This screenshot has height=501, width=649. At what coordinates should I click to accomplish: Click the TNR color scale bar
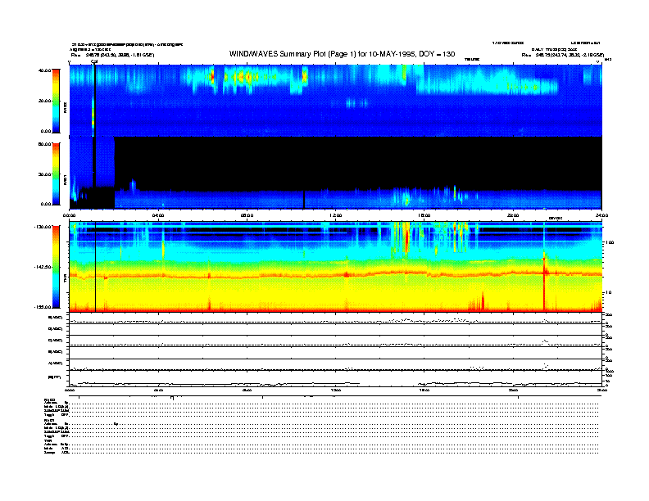point(56,267)
